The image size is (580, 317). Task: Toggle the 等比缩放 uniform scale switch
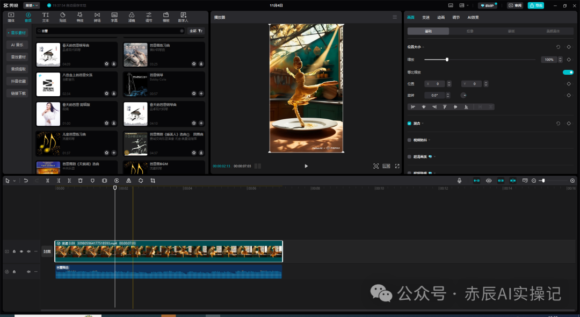568,72
